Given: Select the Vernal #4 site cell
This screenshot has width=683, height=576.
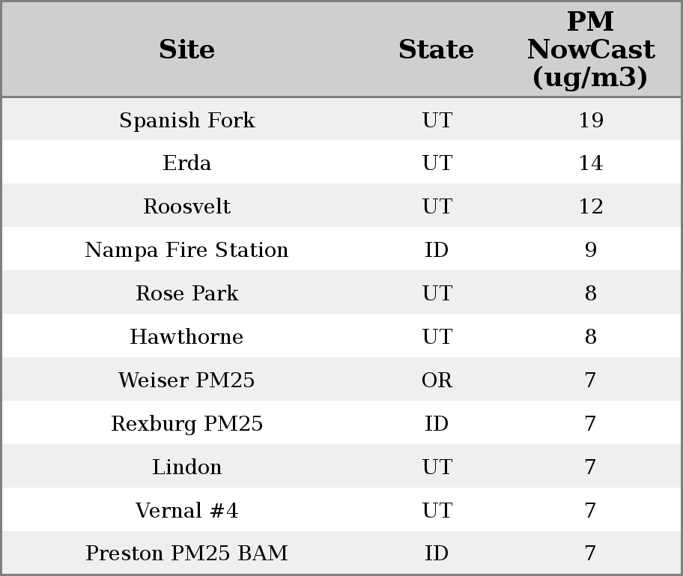Looking at the screenshot, I should (x=187, y=511).
